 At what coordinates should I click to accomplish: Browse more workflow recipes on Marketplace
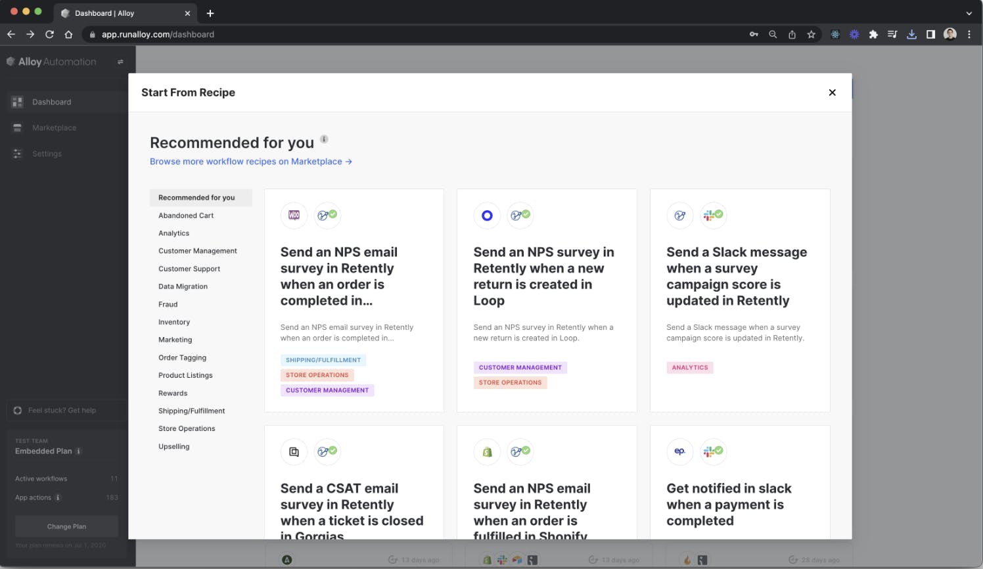[250, 162]
